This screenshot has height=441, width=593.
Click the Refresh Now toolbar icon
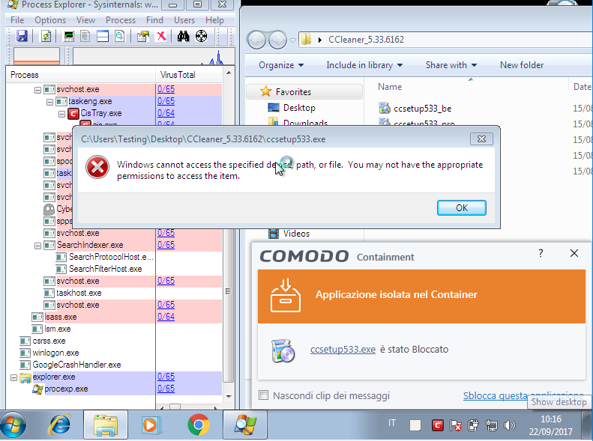(x=46, y=36)
